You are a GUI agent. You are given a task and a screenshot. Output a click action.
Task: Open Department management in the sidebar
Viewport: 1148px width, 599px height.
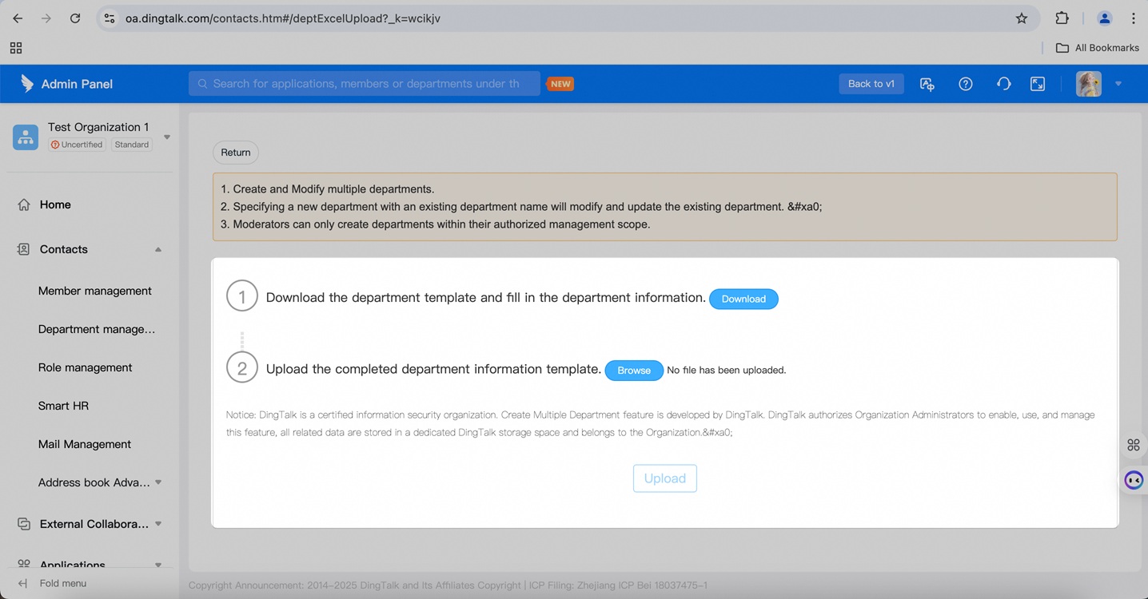(97, 329)
